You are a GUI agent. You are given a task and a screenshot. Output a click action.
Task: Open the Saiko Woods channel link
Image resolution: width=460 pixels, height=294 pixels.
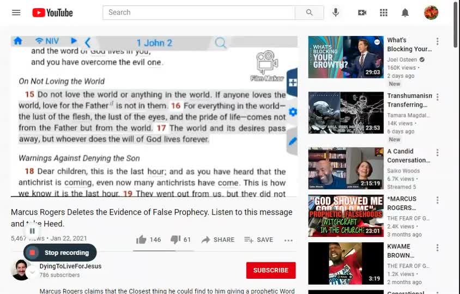click(403, 170)
